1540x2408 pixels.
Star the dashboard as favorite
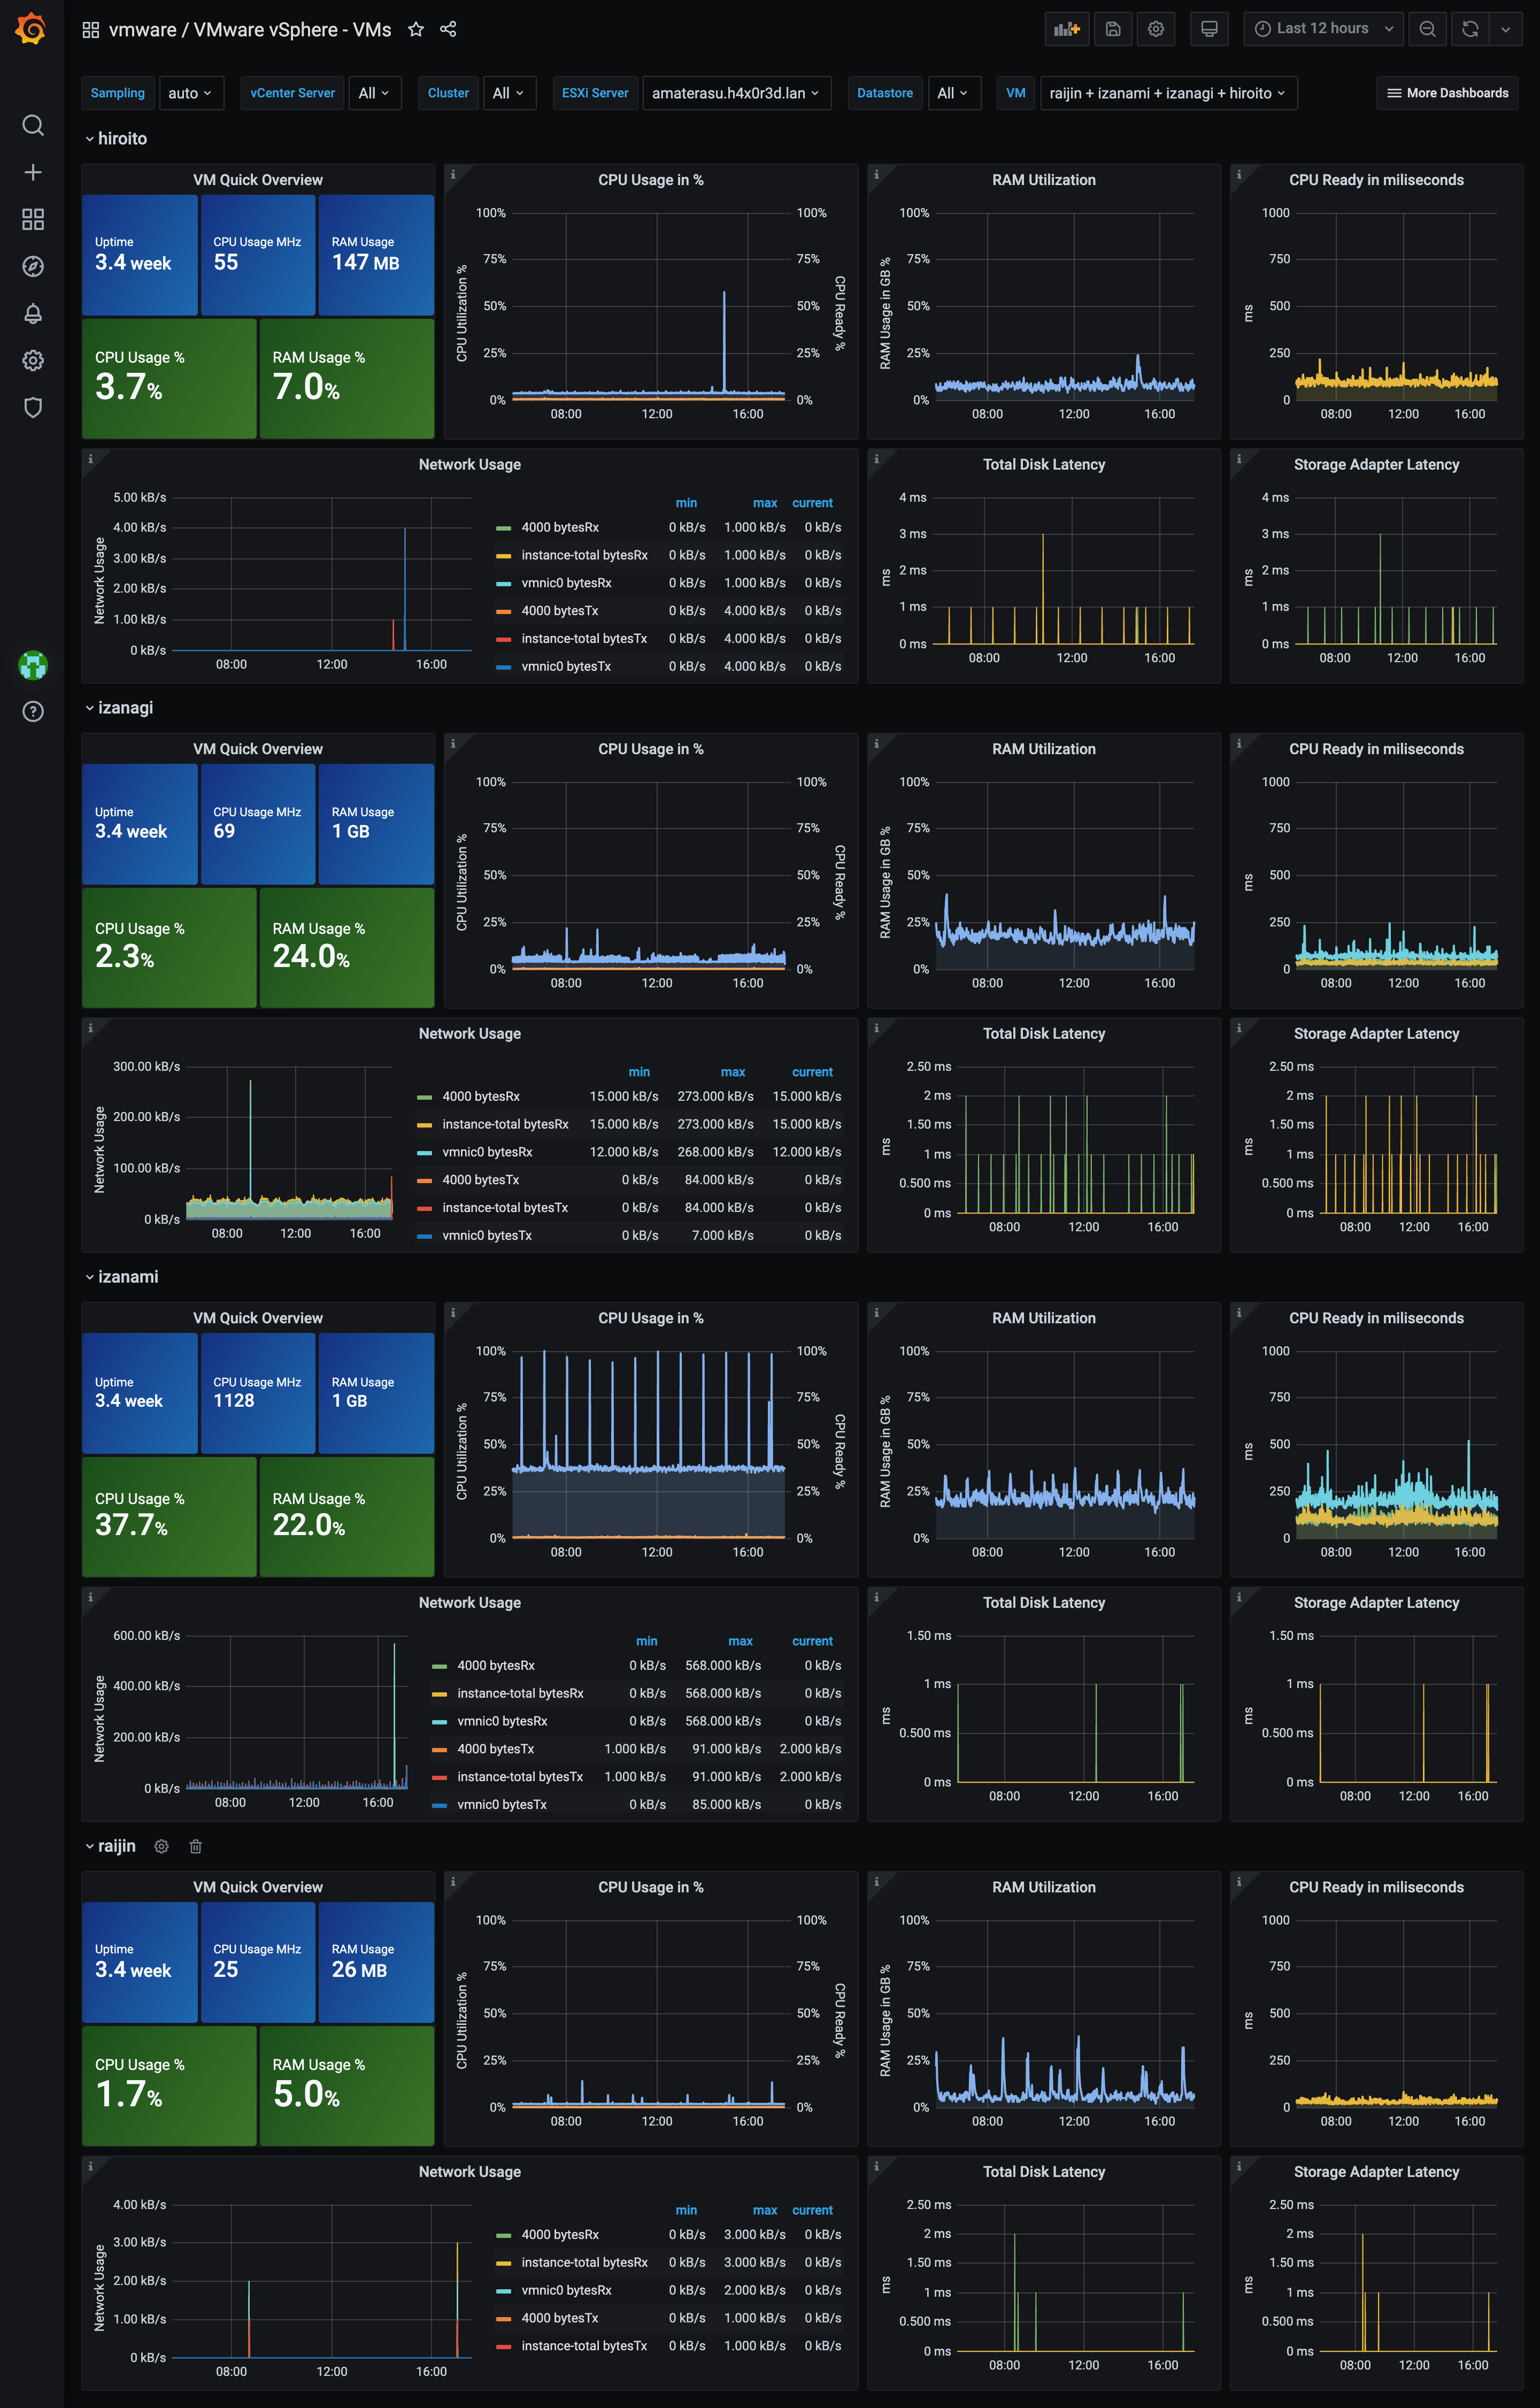click(416, 30)
